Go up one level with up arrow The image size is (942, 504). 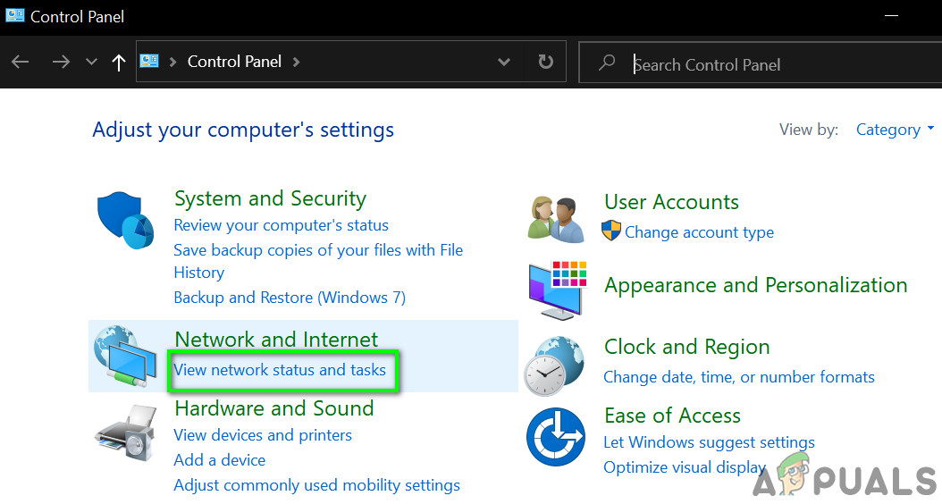coord(118,63)
